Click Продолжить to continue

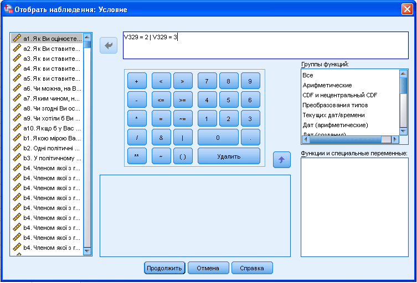(x=164, y=268)
